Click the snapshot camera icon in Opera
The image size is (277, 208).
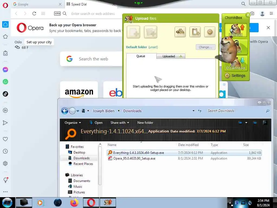tap(252, 14)
